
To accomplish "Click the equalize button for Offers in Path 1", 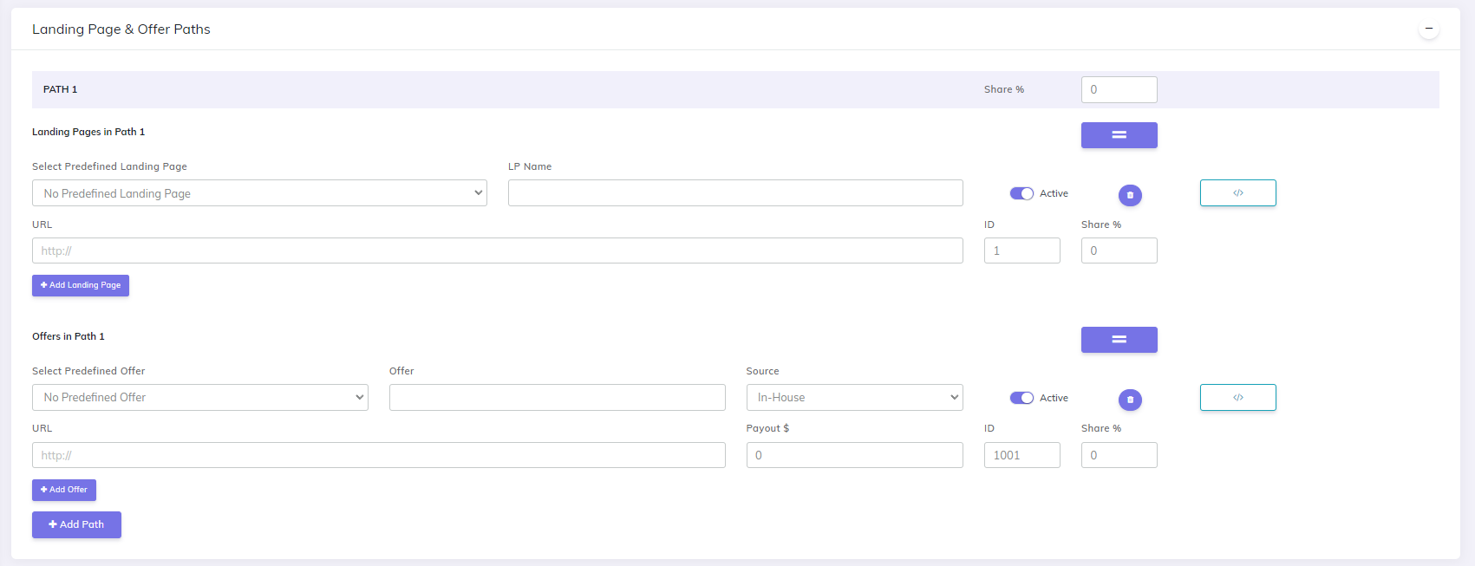I will [1119, 340].
